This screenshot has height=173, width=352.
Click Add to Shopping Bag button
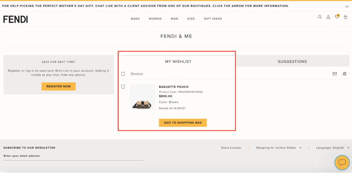(x=183, y=123)
